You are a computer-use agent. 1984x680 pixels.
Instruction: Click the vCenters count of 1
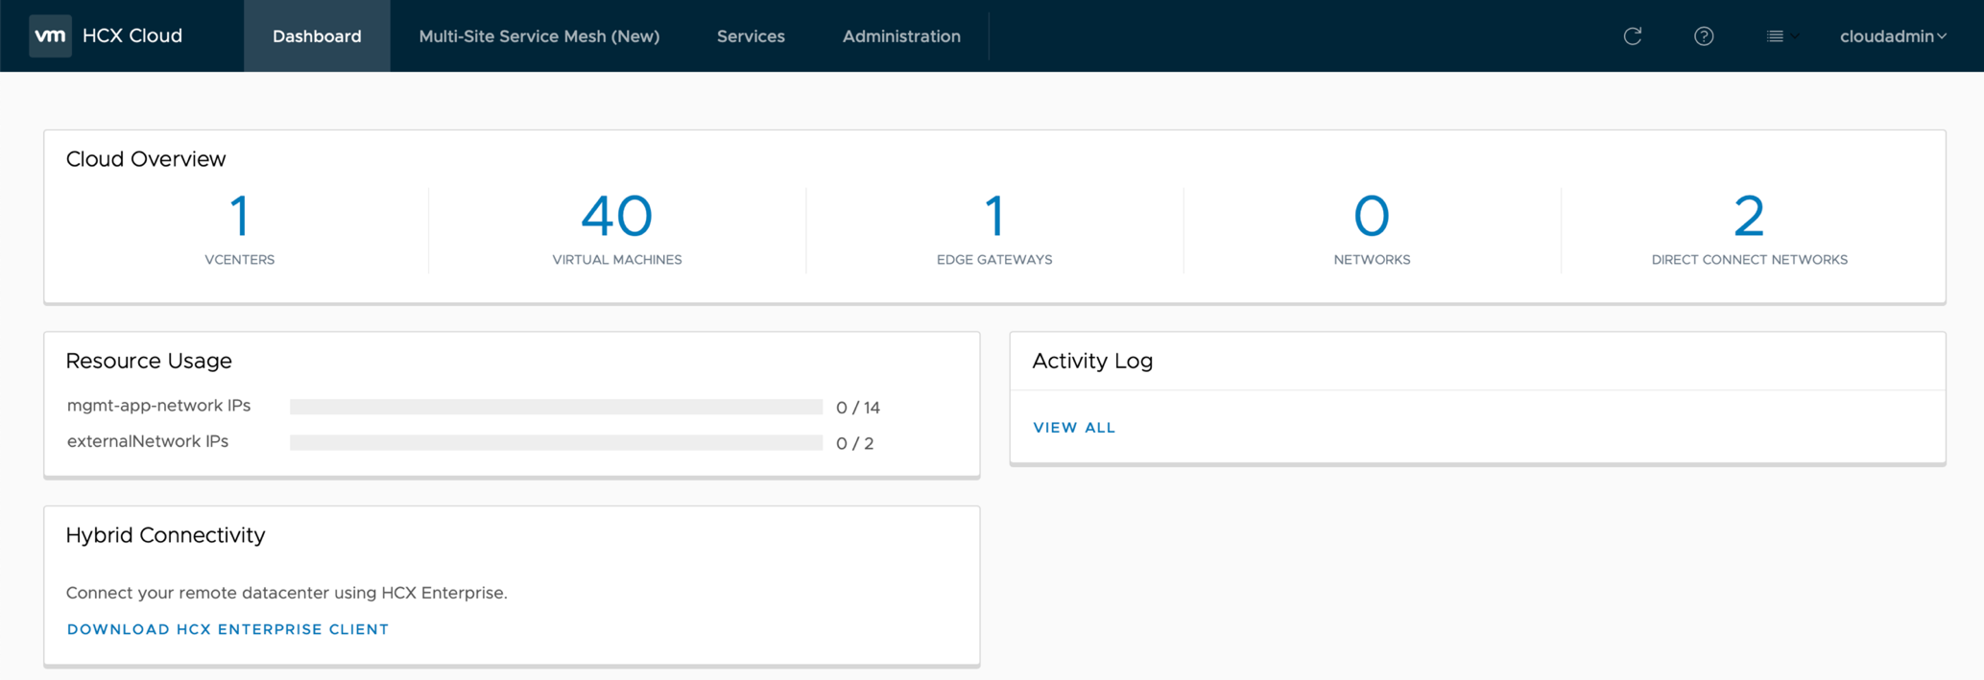pos(239,216)
